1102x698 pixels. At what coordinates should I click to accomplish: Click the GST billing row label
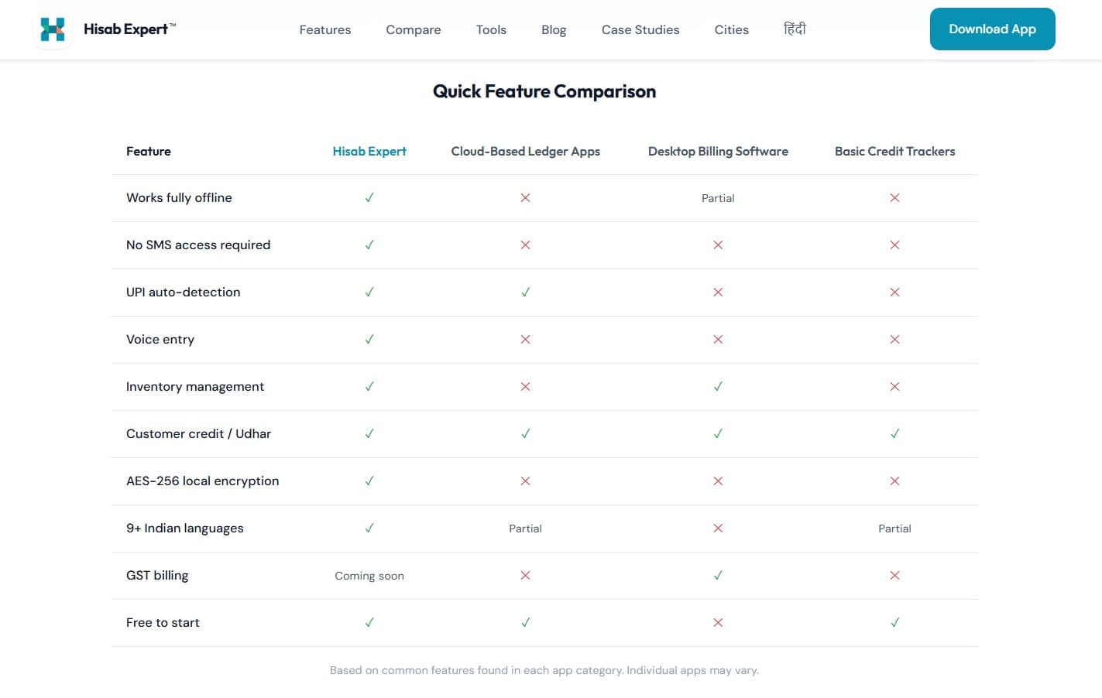click(157, 575)
